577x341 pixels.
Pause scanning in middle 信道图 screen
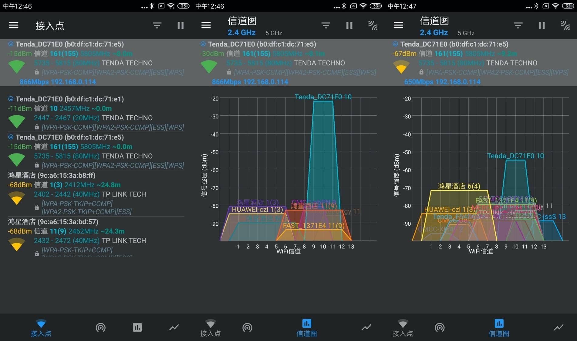(x=349, y=25)
